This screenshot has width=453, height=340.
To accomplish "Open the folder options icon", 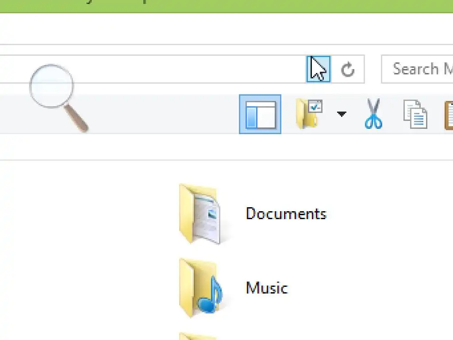I will [309, 114].
